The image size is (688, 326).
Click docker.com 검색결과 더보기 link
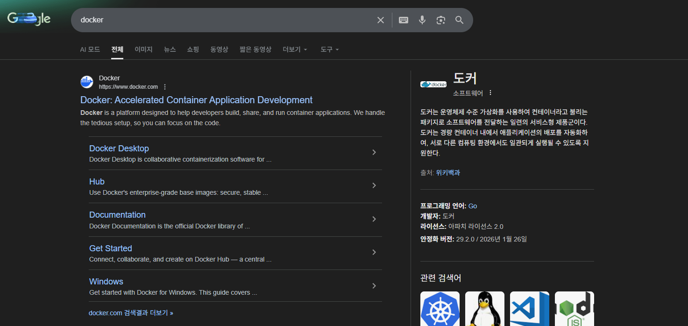click(131, 313)
